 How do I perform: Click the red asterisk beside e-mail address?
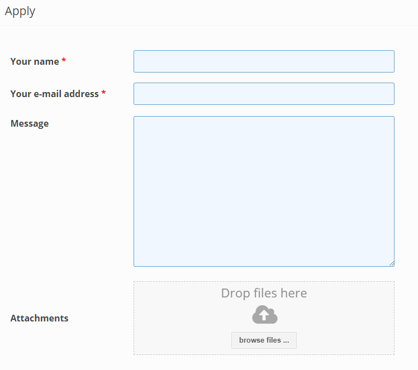(x=103, y=93)
